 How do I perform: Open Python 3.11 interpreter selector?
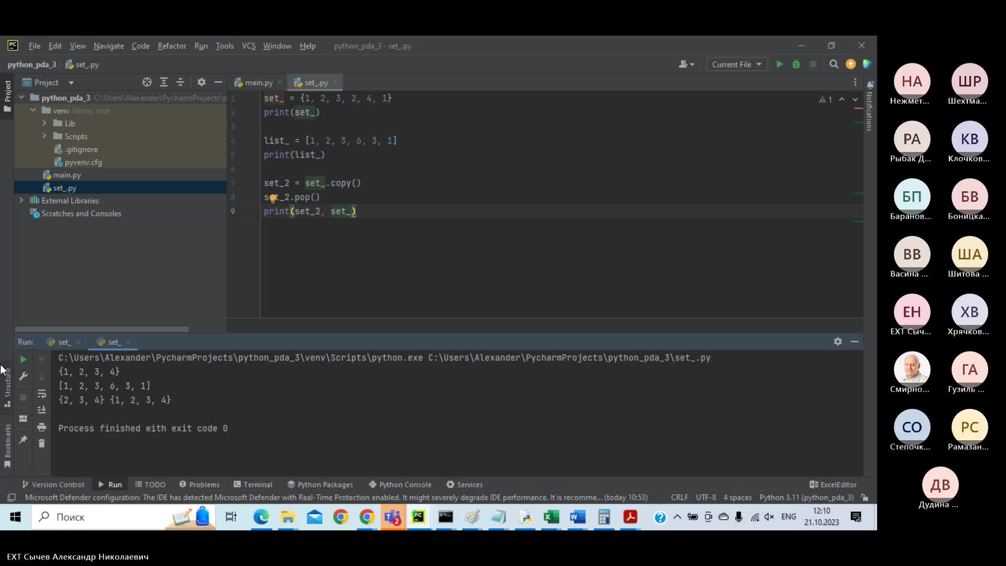tap(806, 497)
